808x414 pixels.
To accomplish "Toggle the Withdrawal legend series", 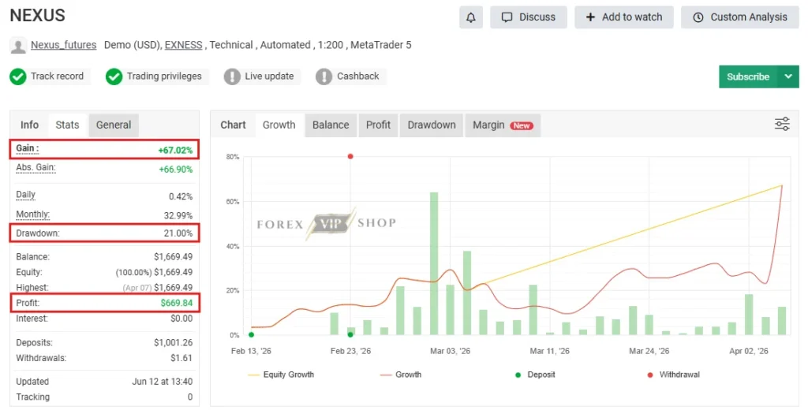I will pos(674,375).
